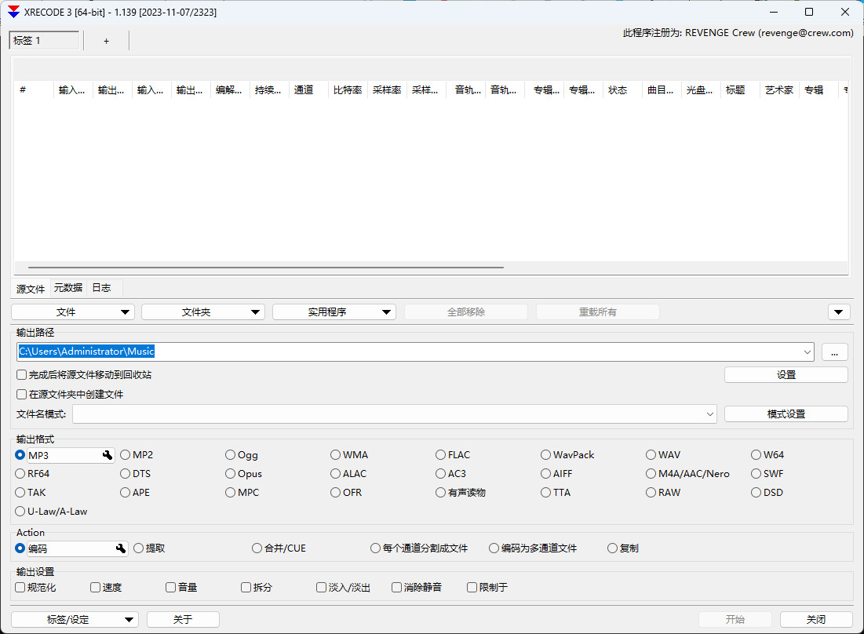This screenshot has width=864, height=634.
Task: Open the 日志 tab
Action: coord(101,288)
